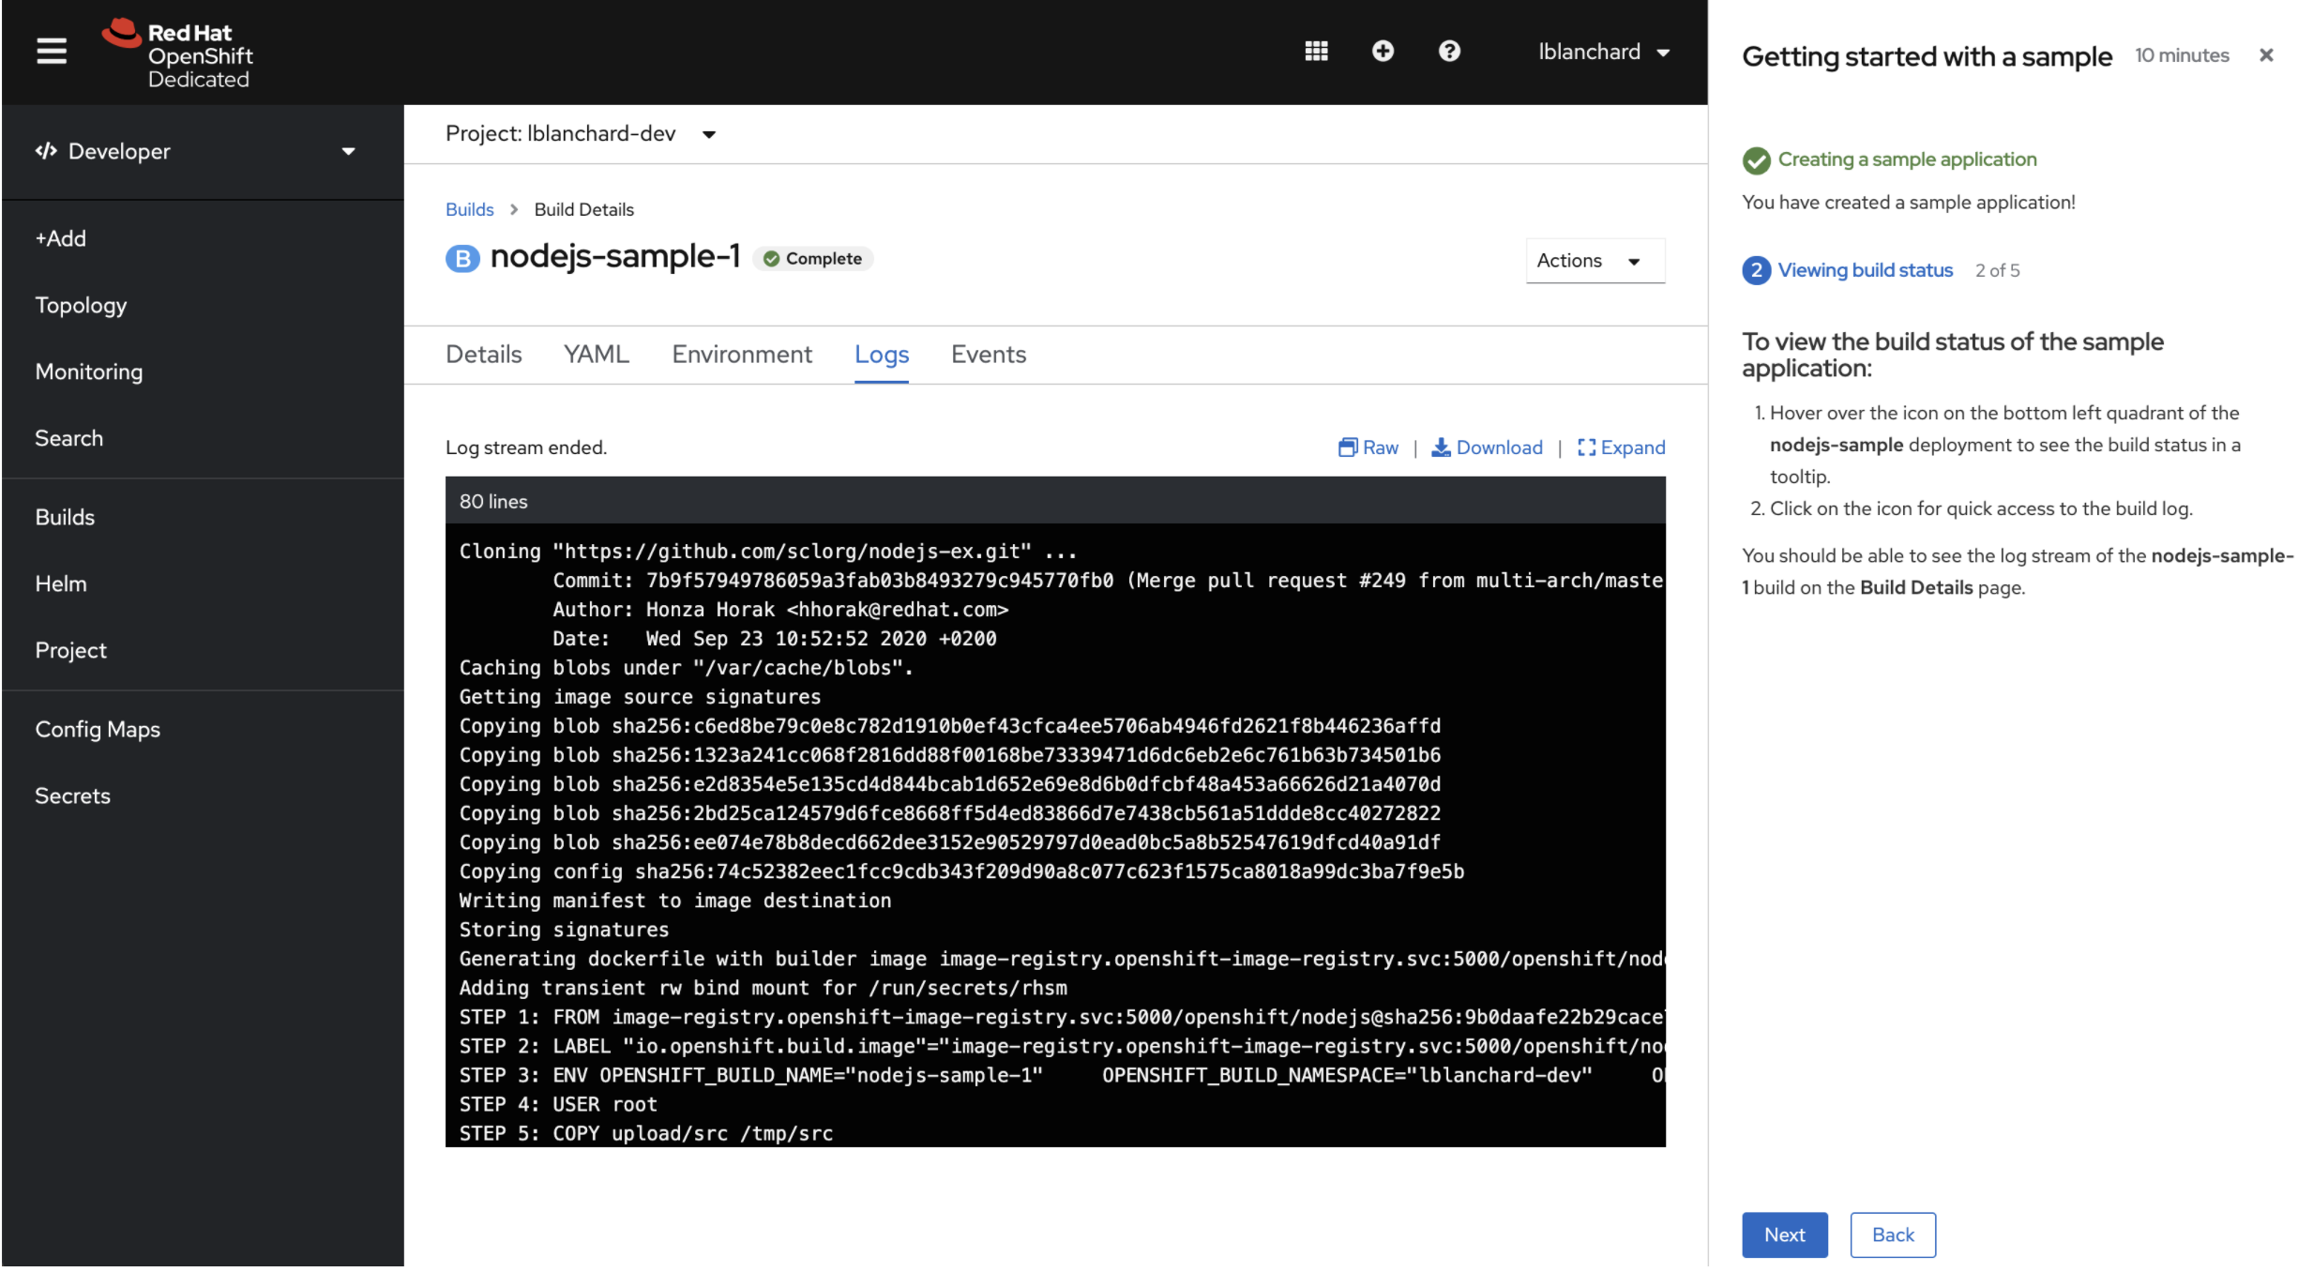
Task: Close the Getting started quick start panel
Action: [2265, 55]
